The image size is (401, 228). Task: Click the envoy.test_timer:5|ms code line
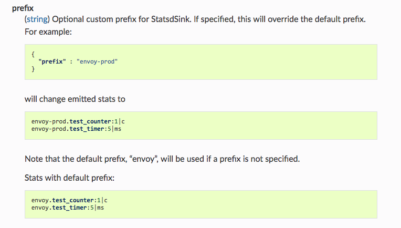pos(67,208)
